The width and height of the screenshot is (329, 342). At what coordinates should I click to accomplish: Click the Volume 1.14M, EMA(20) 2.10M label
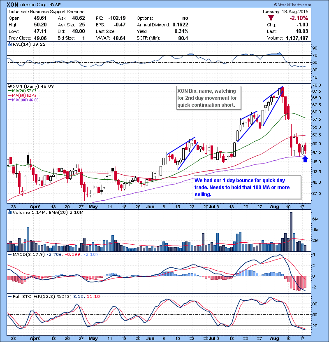pyautogui.click(x=48, y=212)
